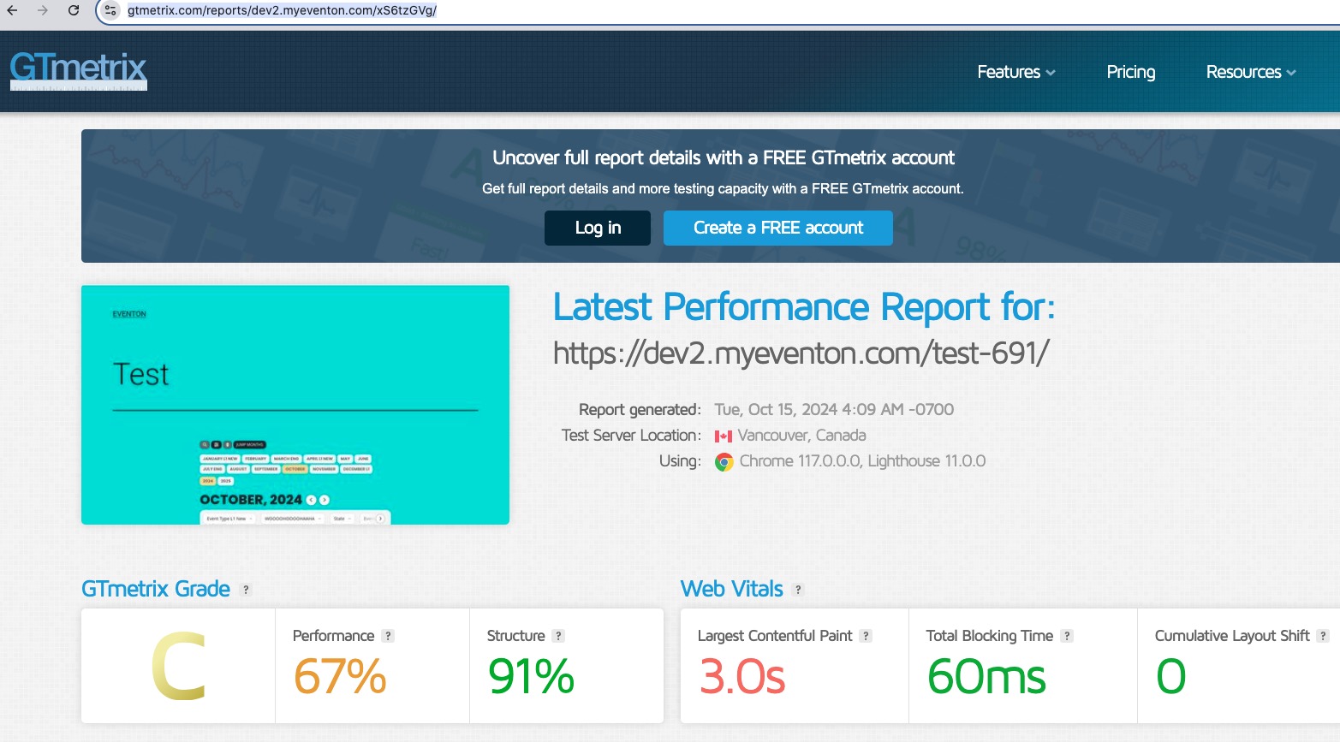The height and width of the screenshot is (742, 1340).
Task: Click the Canada flag icon
Action: (724, 436)
